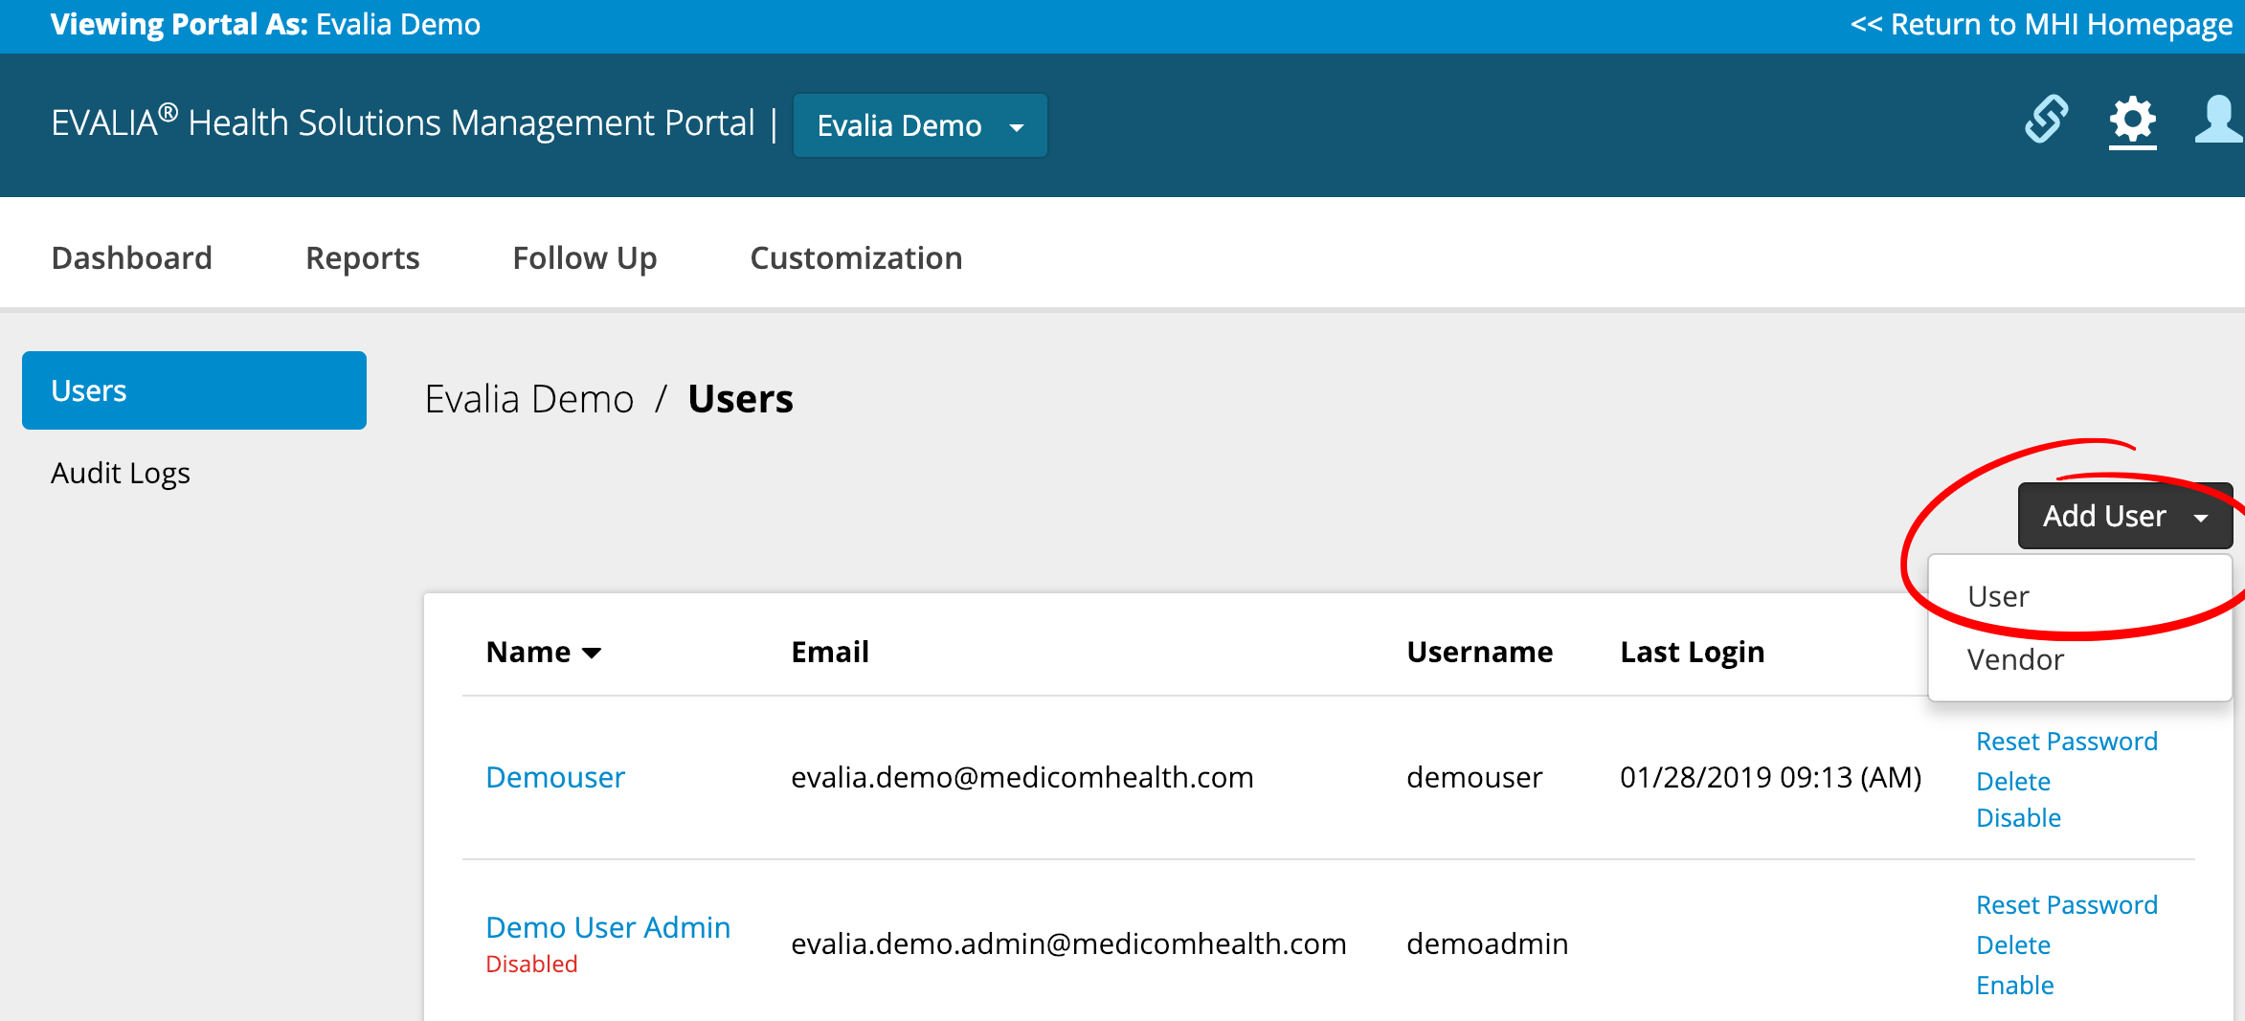This screenshot has height=1021, width=2245.
Task: Enable the demoadmin account
Action: pos(2015,985)
